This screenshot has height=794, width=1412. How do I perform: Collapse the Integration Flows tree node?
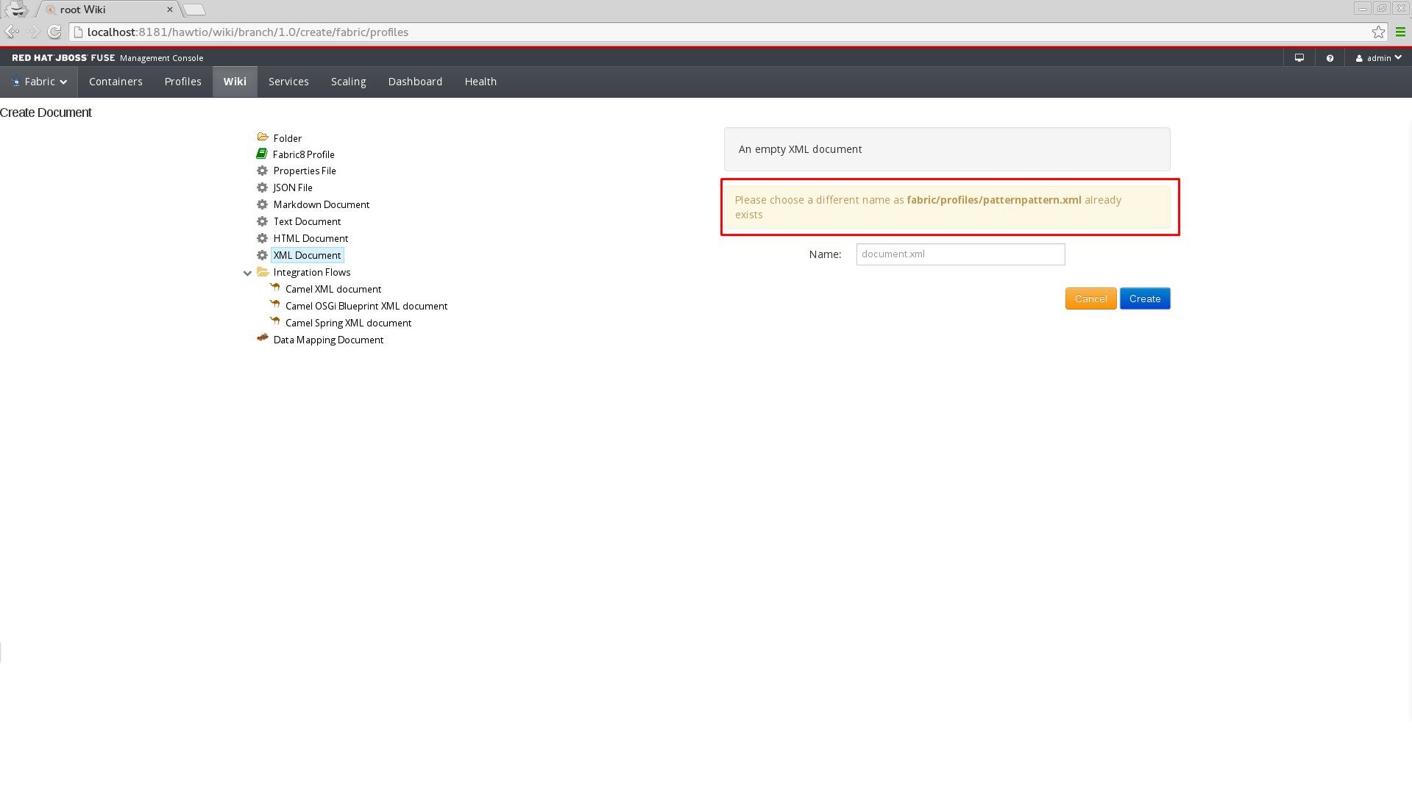point(248,273)
